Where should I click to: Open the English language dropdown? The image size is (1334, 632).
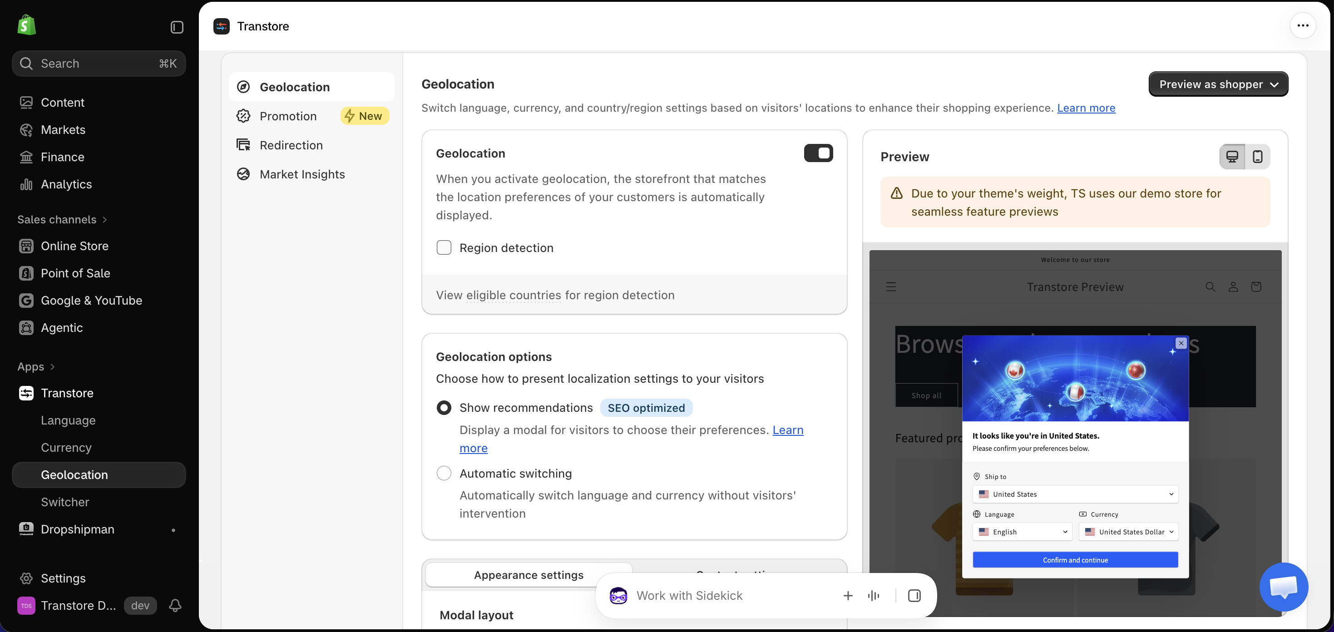pyautogui.click(x=1022, y=532)
